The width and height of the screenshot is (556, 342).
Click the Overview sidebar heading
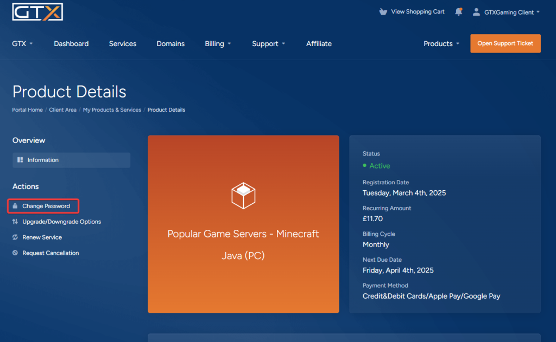point(29,140)
